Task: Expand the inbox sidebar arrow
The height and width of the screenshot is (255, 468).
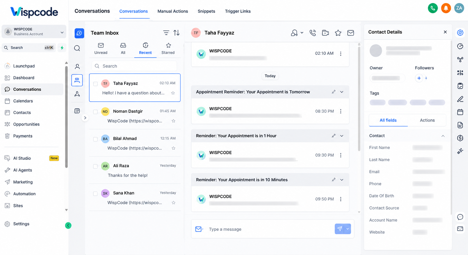Action: 85,118
